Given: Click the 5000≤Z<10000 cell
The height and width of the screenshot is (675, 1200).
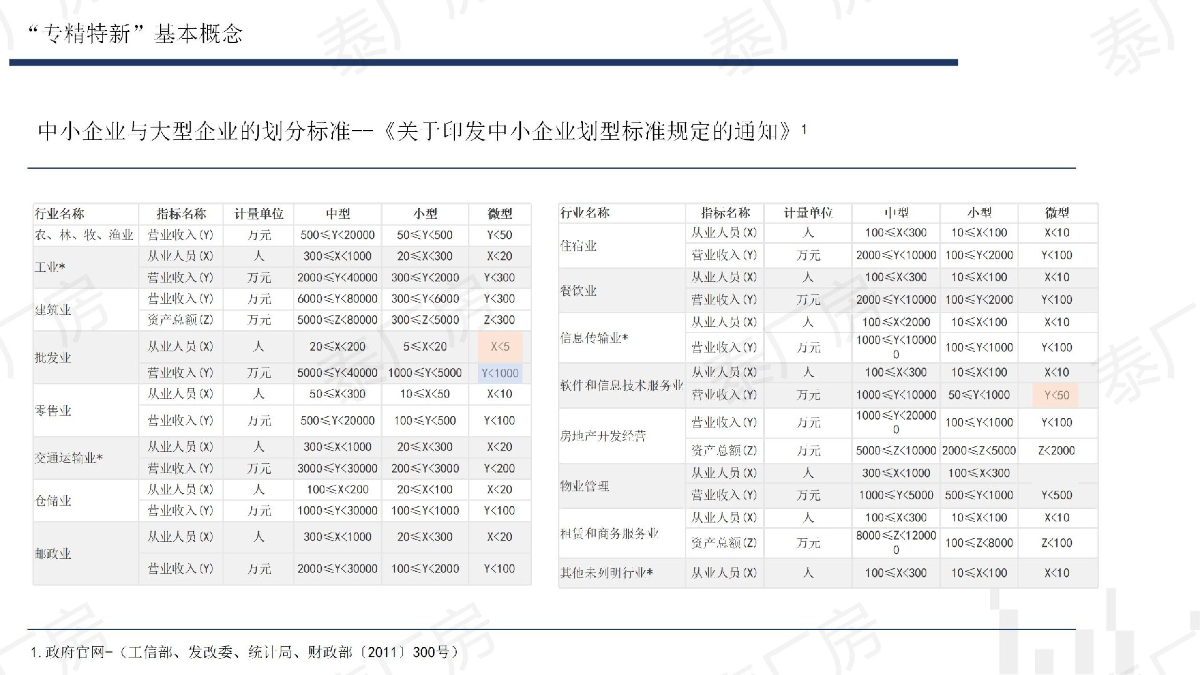Looking at the screenshot, I should [896, 451].
